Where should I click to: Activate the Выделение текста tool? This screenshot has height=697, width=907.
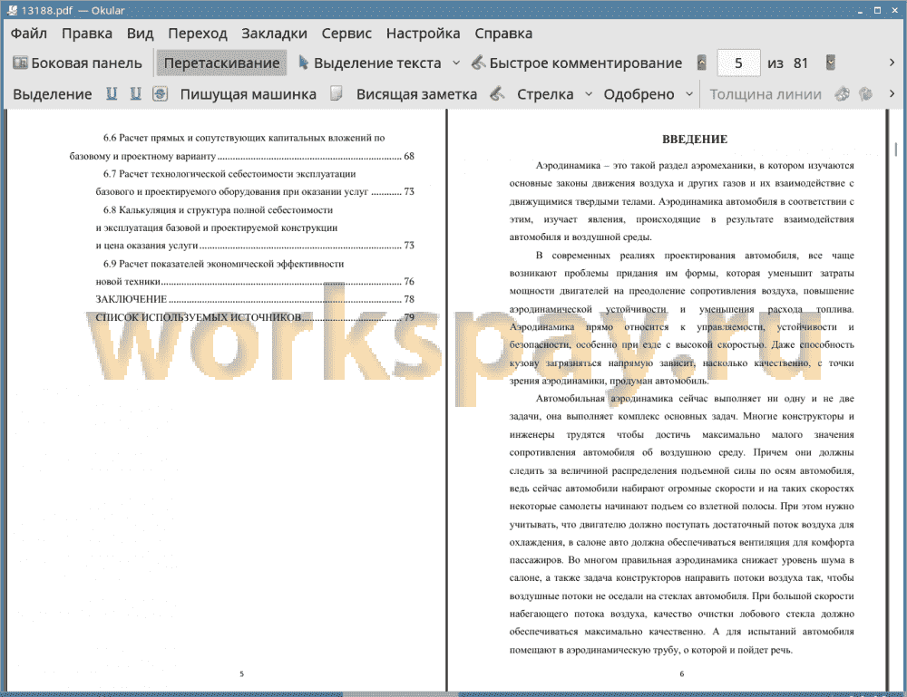[x=370, y=63]
